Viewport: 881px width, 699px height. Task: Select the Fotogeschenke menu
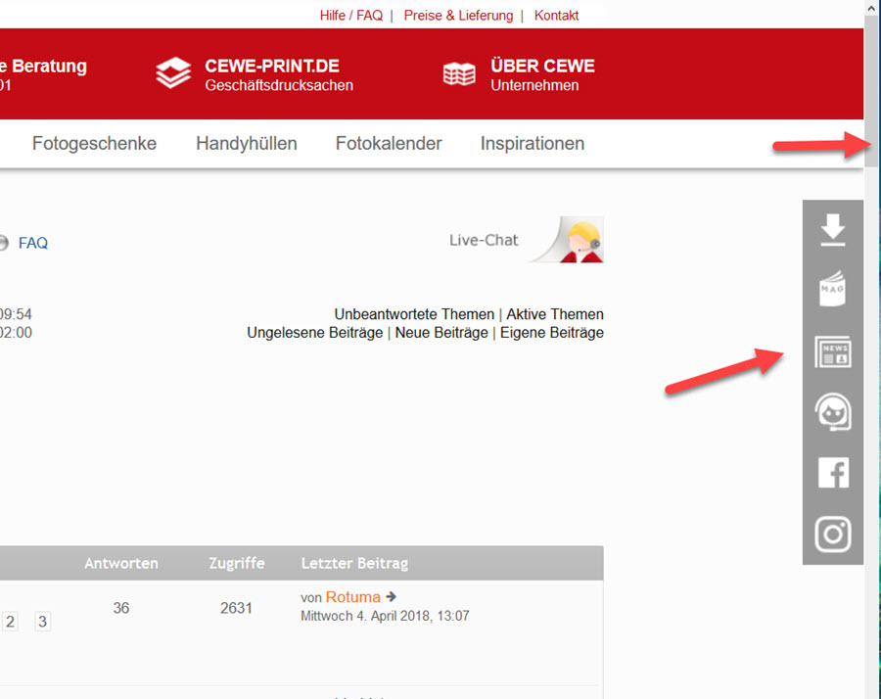pos(94,143)
